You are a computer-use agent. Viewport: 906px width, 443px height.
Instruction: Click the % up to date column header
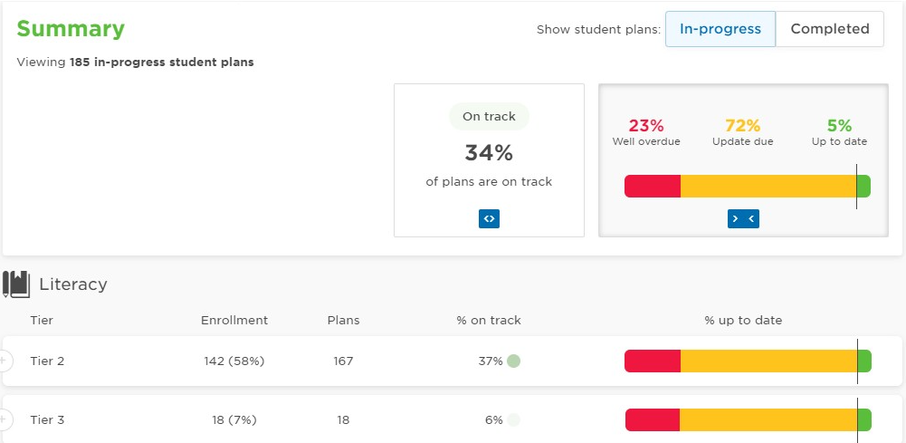(x=743, y=321)
